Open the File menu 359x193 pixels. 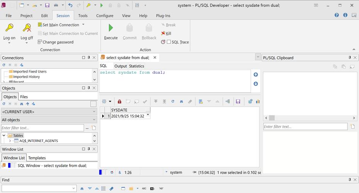coord(9,15)
